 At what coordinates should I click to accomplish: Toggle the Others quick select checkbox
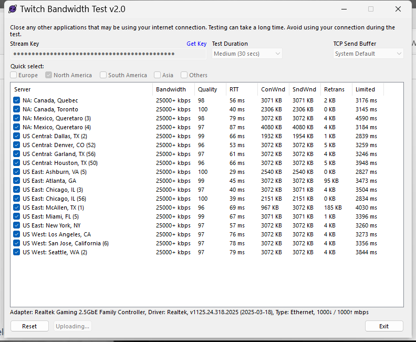[x=184, y=75]
